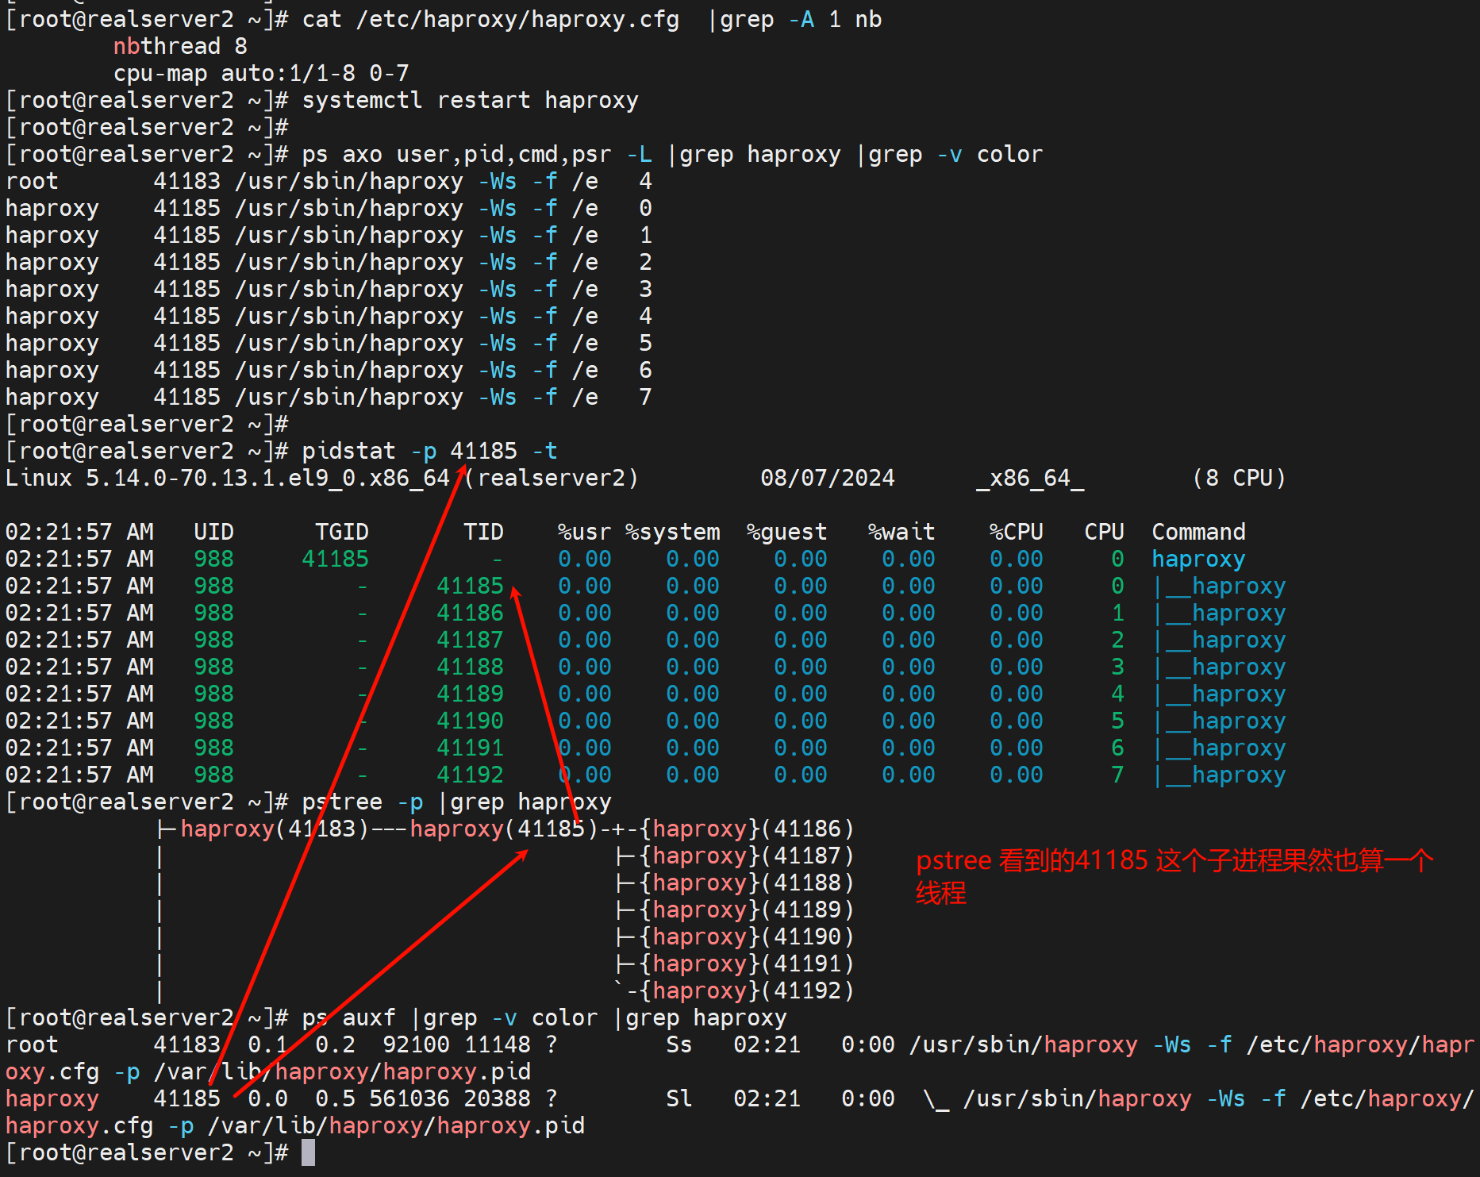Image resolution: width=1480 pixels, height=1177 pixels.
Task: Select the {haproxy}(41186) thread in pstree
Action: coord(746,829)
